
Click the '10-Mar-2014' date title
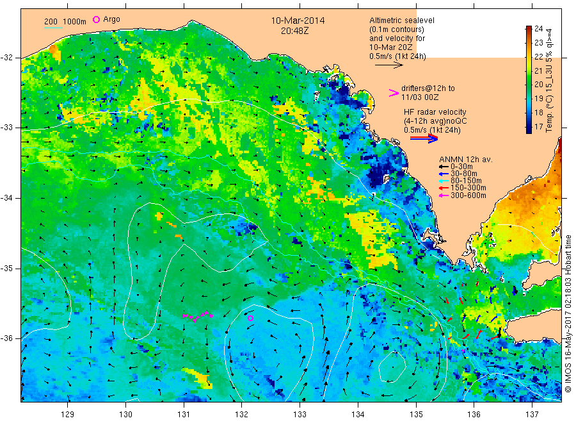(298, 21)
